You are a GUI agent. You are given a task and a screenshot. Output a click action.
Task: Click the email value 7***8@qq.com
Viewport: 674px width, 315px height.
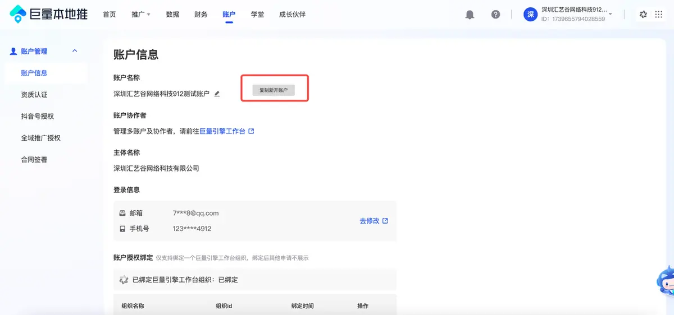pos(195,213)
